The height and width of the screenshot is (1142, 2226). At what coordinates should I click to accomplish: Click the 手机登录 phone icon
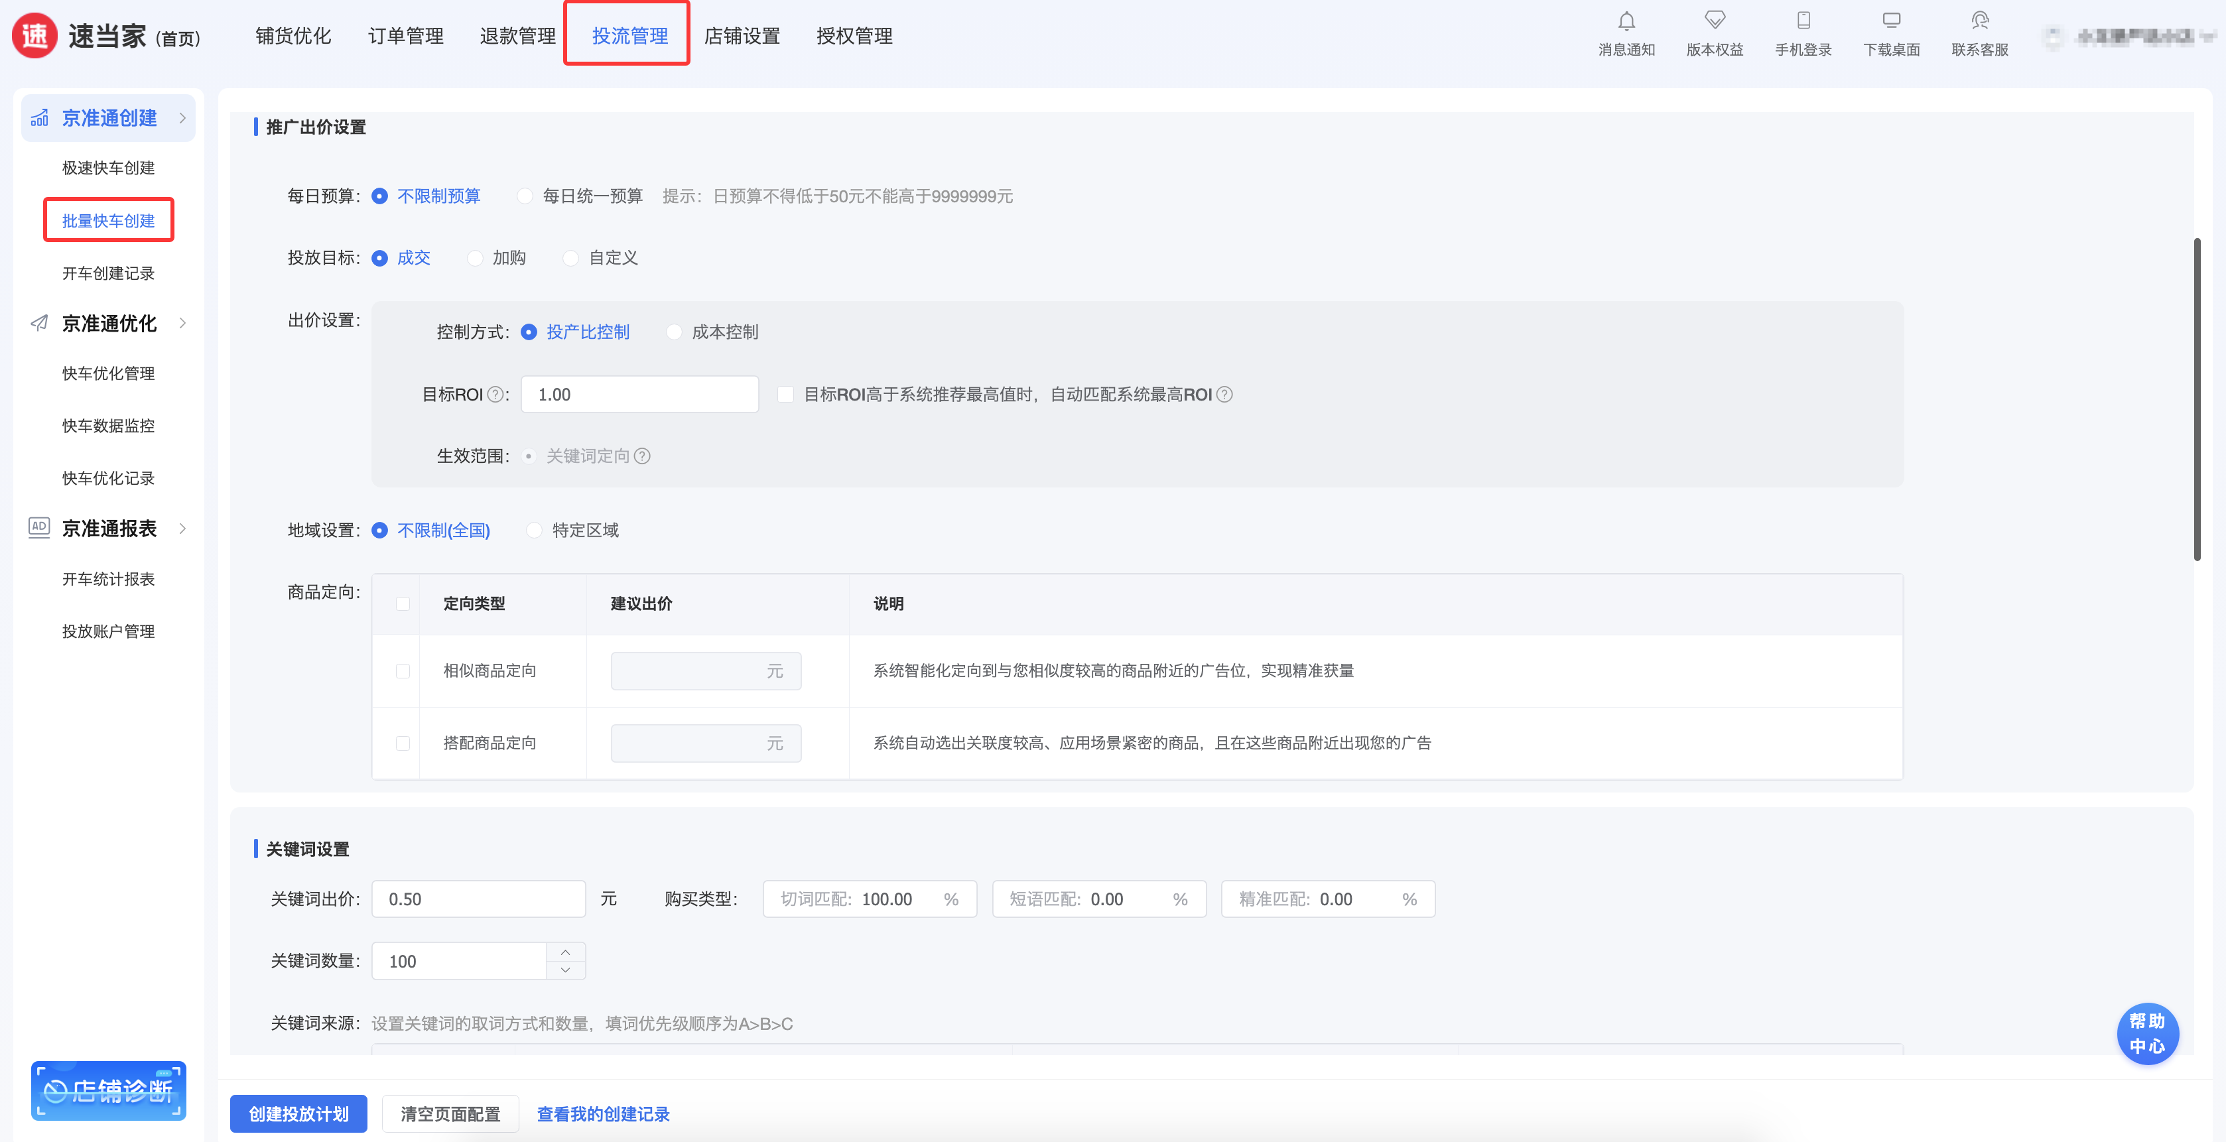pos(1803,21)
